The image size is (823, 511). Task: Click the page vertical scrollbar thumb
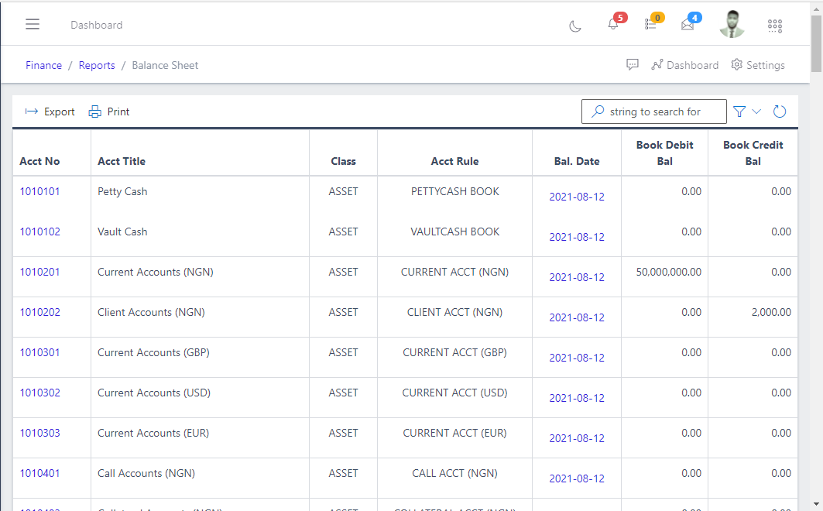[816, 43]
